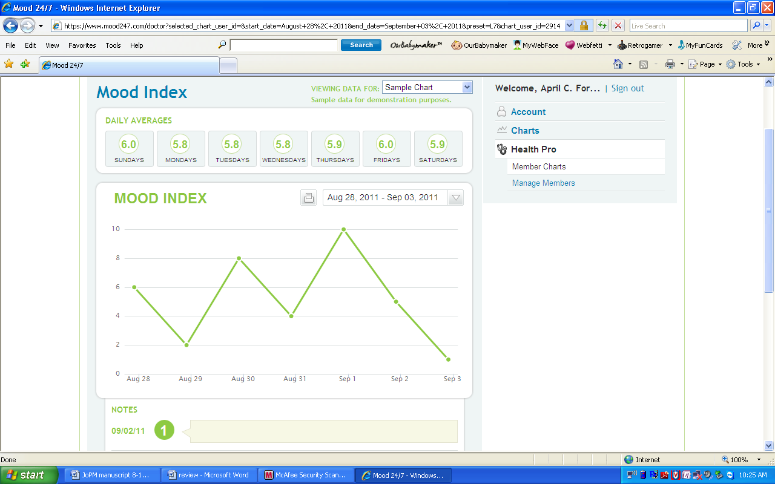775x484 pixels.
Task: Open the Manage Members link
Action: click(543, 183)
